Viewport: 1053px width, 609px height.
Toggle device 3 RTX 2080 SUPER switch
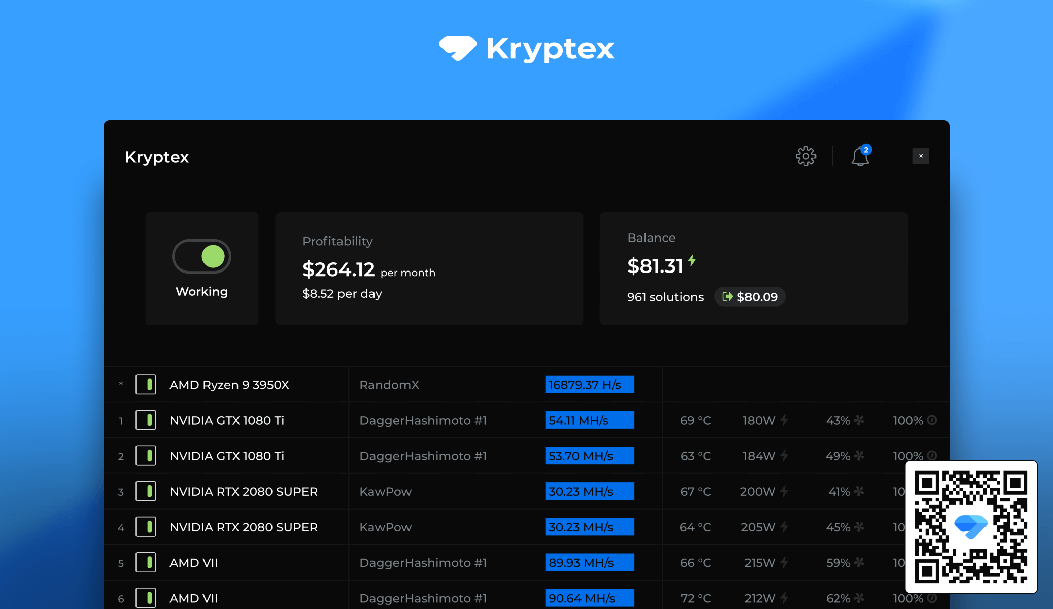tap(146, 491)
